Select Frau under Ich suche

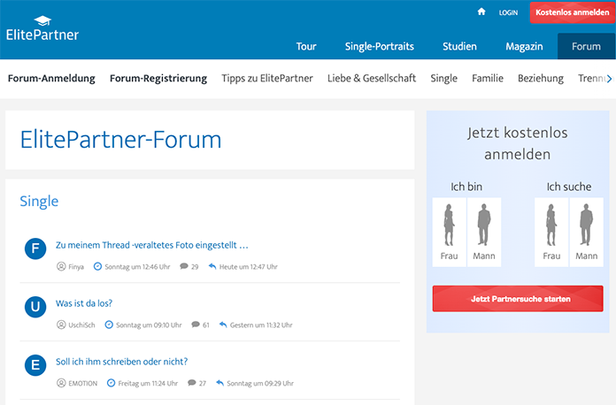tap(551, 233)
